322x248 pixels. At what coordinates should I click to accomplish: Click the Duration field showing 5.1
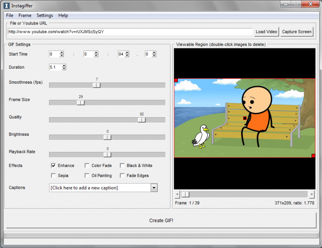click(55, 67)
